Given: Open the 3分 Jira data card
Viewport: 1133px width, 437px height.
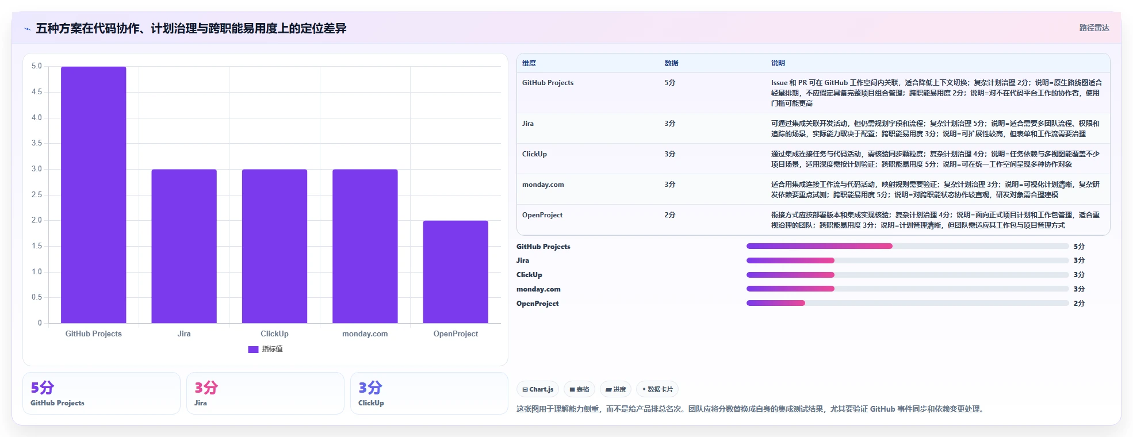Looking at the screenshot, I should click(x=265, y=393).
